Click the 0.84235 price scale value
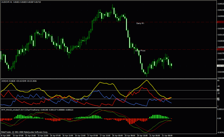The width and height of the screenshot is (224, 137). [x=221, y=10]
